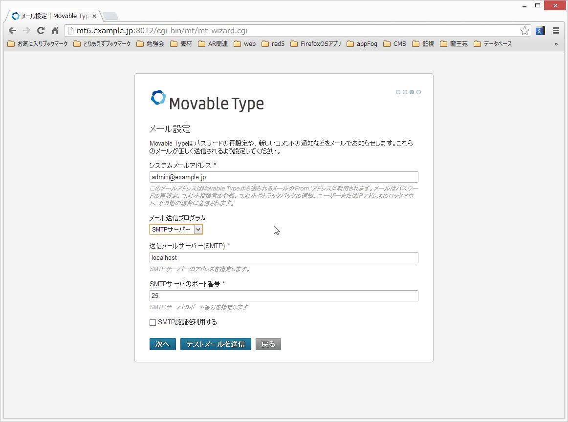The height and width of the screenshot is (422, 568).
Task: Click the 戻る button
Action: click(268, 344)
